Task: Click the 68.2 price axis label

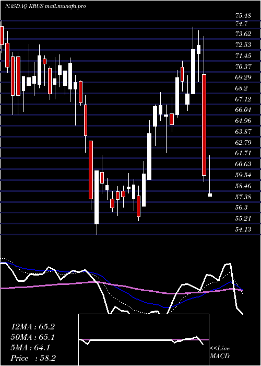Action: [241, 88]
